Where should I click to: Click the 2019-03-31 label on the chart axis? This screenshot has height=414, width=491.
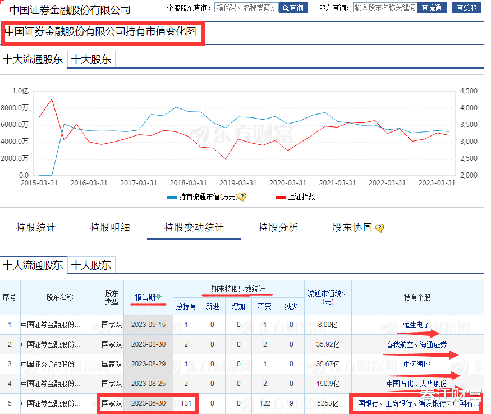tap(238, 183)
